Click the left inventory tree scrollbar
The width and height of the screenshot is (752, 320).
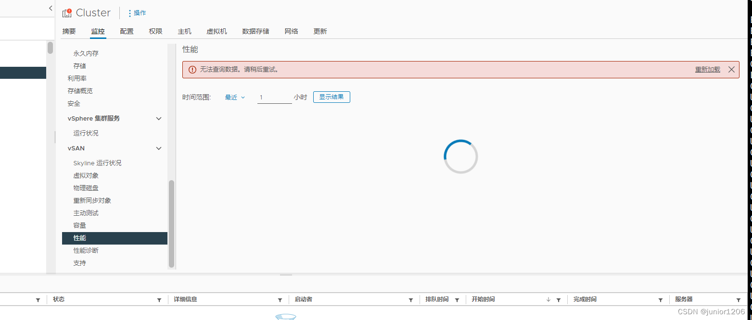[50, 48]
